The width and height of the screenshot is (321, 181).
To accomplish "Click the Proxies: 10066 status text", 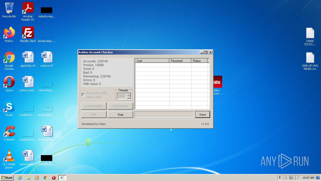I will 94,65.
